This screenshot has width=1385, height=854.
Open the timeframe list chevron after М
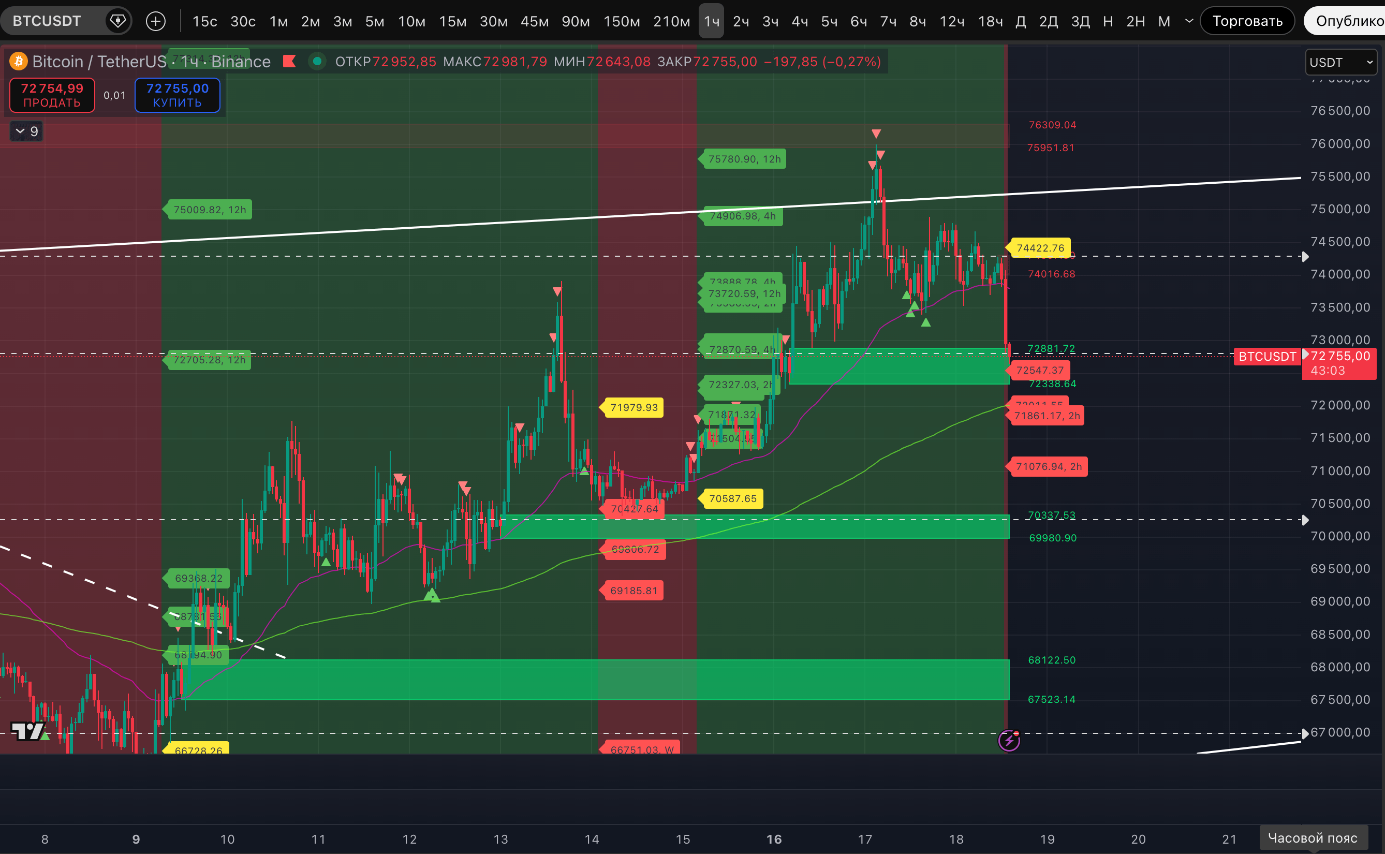[1189, 21]
